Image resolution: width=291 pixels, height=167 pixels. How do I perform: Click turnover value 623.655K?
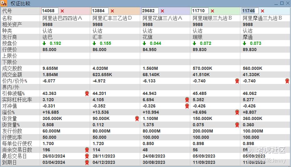102,75
